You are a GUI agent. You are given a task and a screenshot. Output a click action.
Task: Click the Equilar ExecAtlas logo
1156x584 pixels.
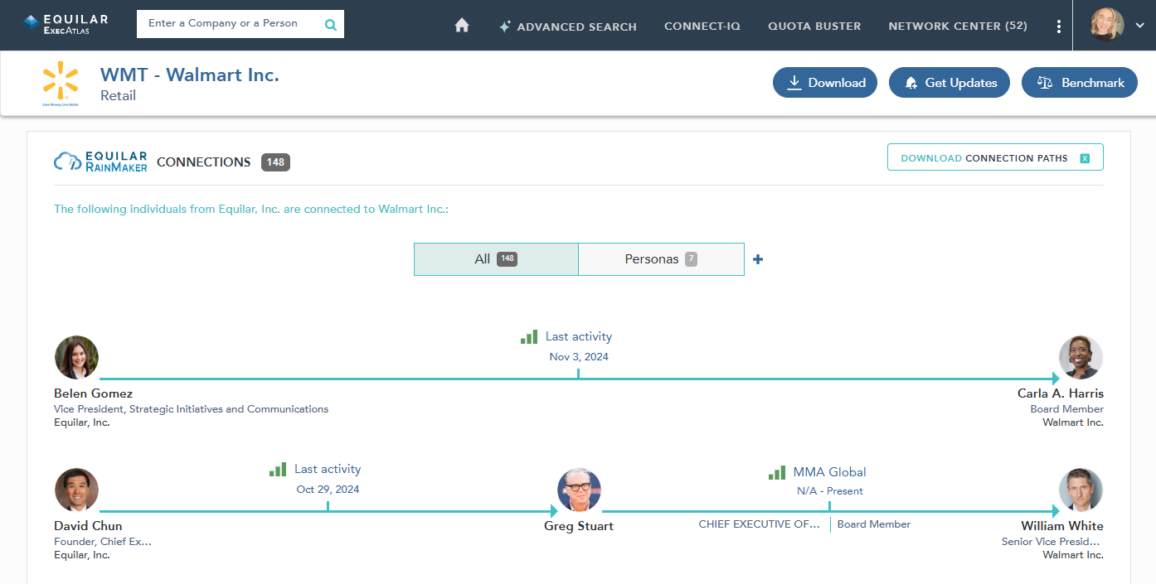[x=66, y=24]
